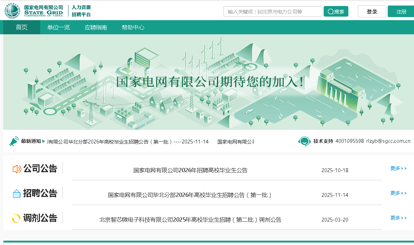
Task: Click the date 2025-03-20
Action: tap(335, 220)
